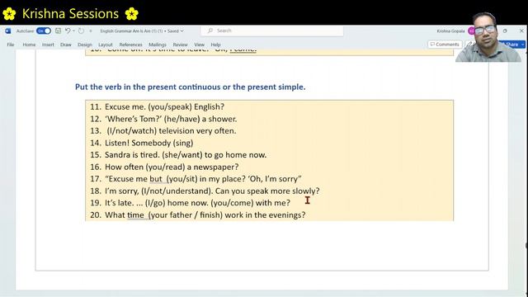The image size is (528, 297).
Task: Click line 13 '(I/not/watch) television very often.'
Action: click(172, 130)
